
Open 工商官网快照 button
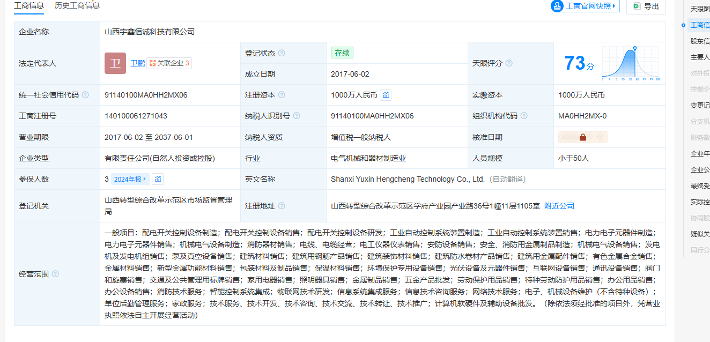tap(585, 6)
